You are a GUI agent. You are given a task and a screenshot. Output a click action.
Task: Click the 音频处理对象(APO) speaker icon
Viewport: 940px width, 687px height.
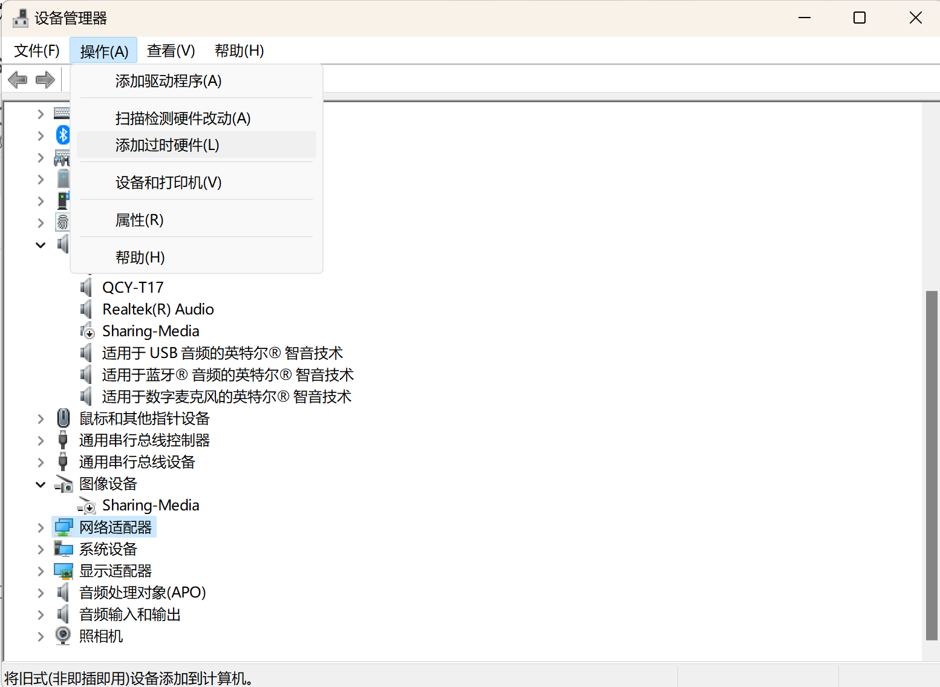64,593
